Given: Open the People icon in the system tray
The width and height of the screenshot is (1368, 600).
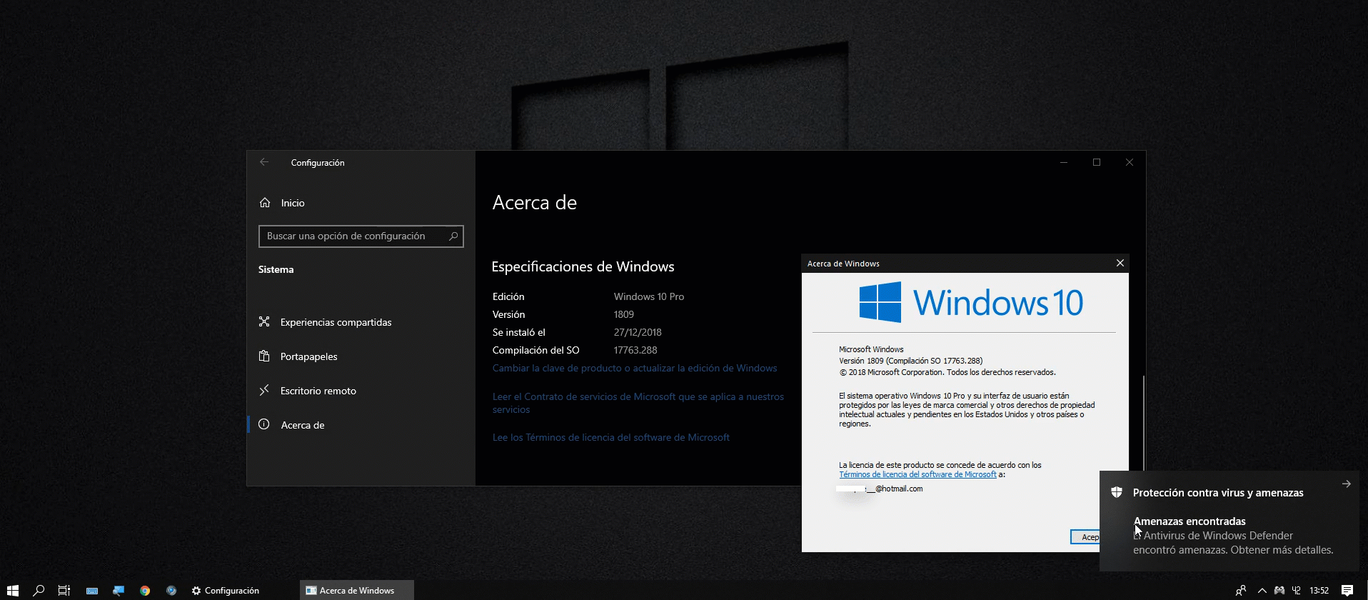Looking at the screenshot, I should tap(1241, 591).
